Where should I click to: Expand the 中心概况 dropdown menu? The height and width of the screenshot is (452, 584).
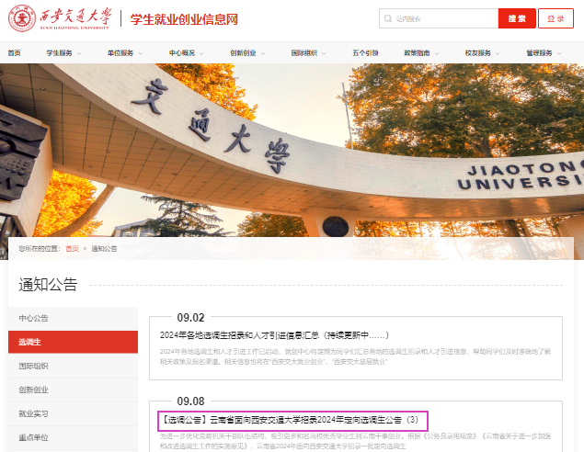click(186, 53)
